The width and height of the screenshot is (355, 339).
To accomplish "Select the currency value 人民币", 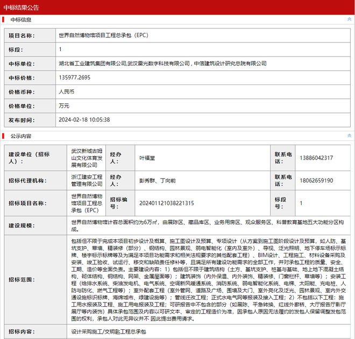I will point(67,91).
